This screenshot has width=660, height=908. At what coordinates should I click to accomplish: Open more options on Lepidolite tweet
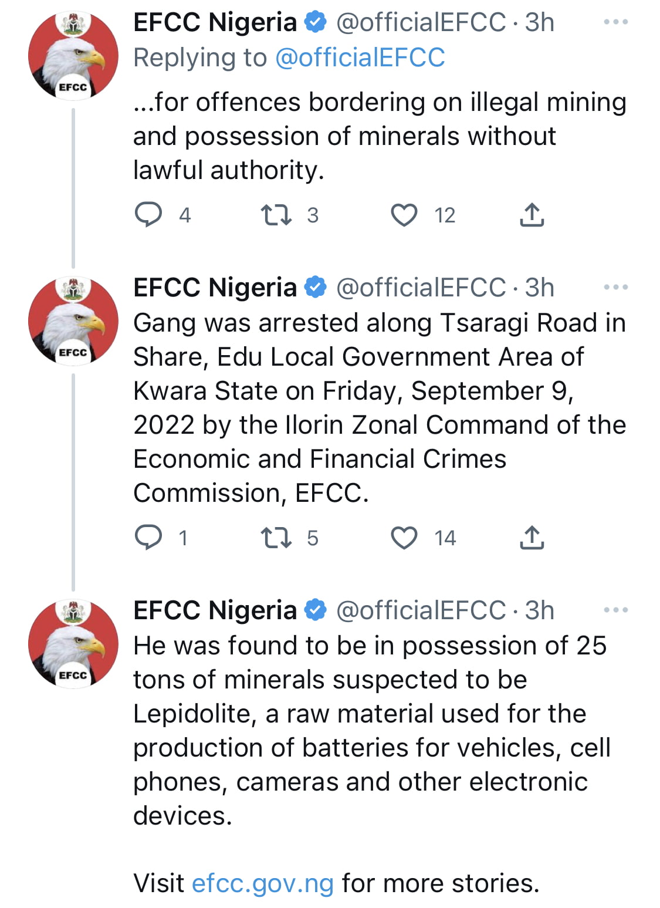point(616,610)
